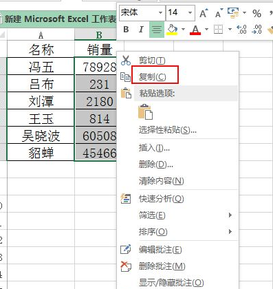Image resolution: width=273 pixels, height=289 pixels.
Task: Increase font size with the larger A icon
Action: (204, 13)
